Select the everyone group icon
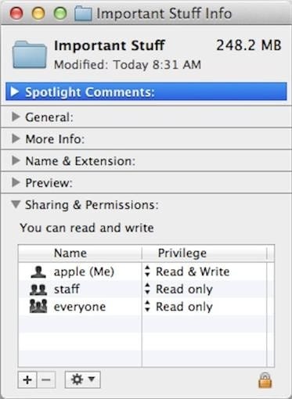 pyautogui.click(x=38, y=307)
